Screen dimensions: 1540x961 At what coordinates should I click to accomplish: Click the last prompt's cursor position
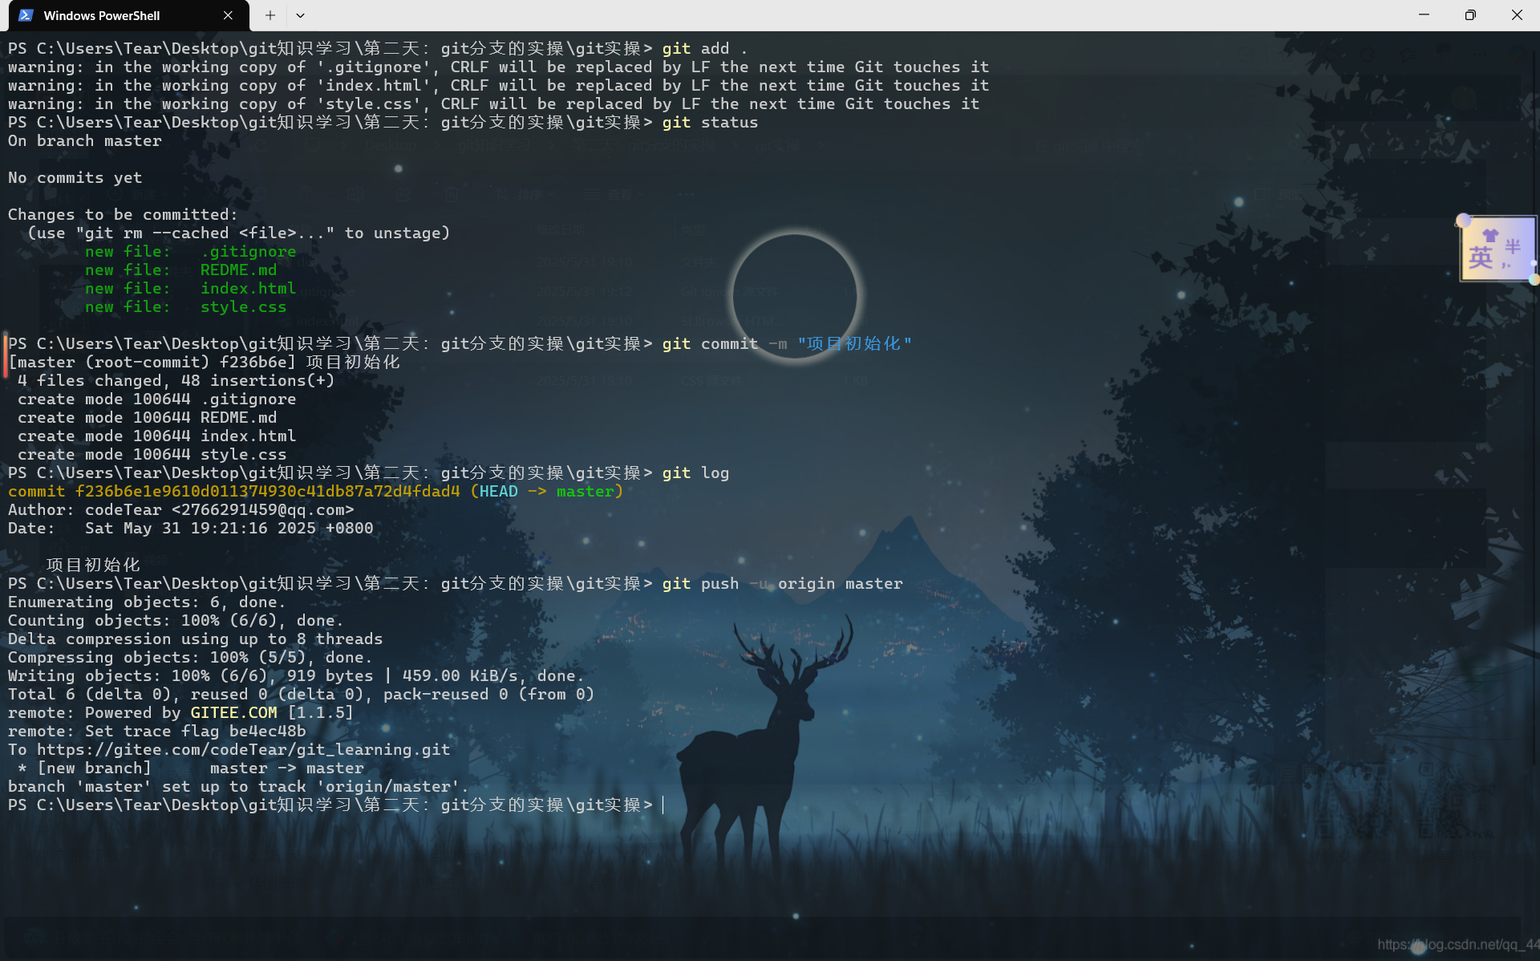point(663,805)
